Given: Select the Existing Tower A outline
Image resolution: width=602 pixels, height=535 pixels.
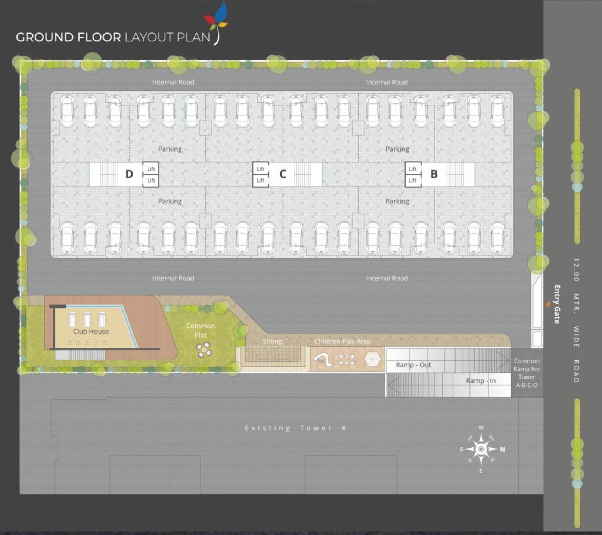Looking at the screenshot, I should 295,428.
